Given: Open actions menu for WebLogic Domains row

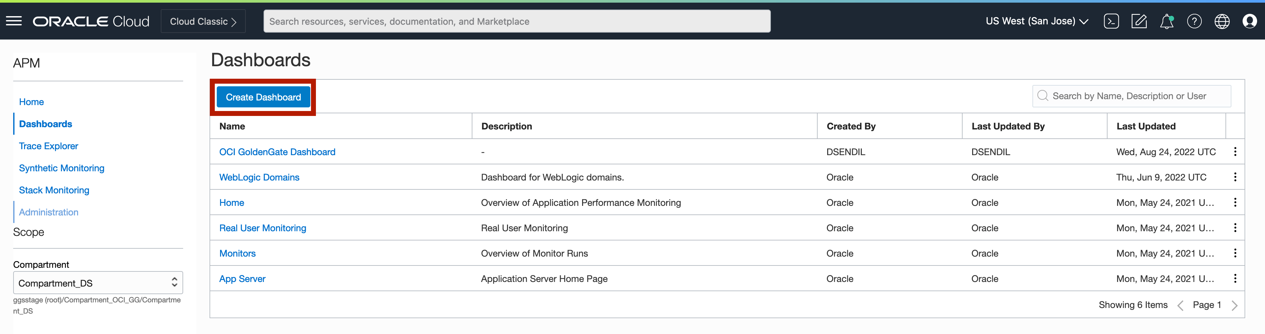Looking at the screenshot, I should point(1236,177).
